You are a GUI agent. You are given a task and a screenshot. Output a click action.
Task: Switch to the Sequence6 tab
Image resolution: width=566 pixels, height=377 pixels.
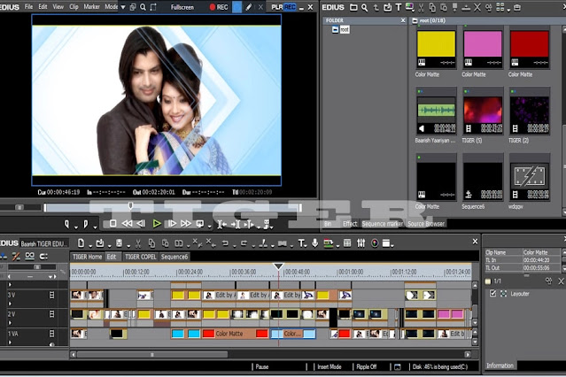174,257
